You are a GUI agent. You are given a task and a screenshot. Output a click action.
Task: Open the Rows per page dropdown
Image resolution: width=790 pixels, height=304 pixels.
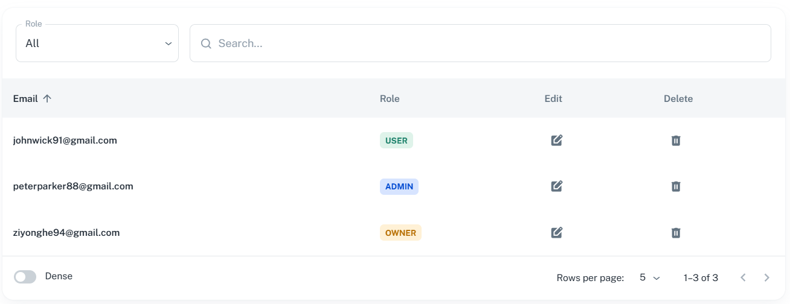(650, 277)
